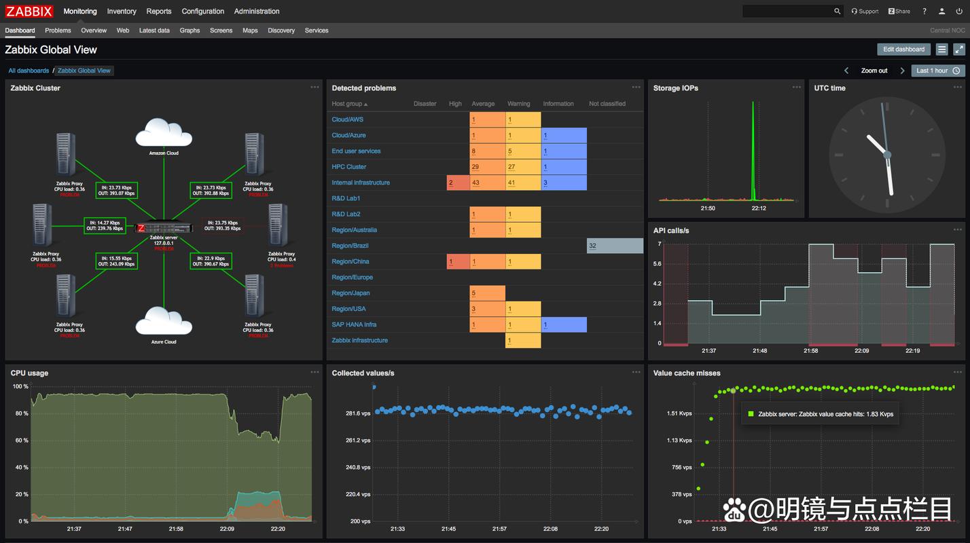Viewport: 970px width, 543px height.
Task: Open API calls/s widget menu dots
Action: click(x=957, y=230)
